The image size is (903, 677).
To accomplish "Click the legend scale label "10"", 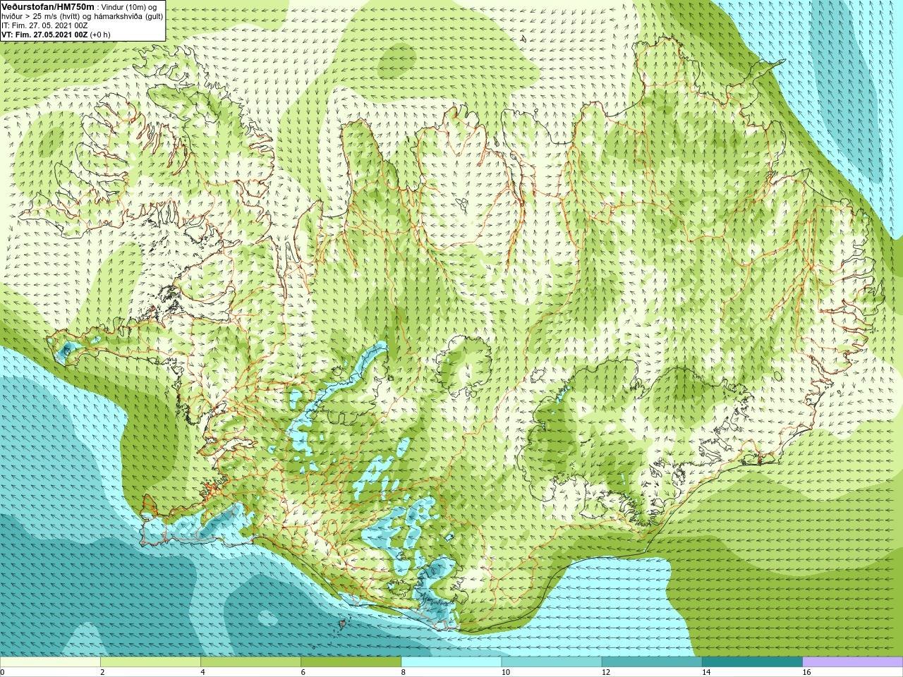I will tap(505, 672).
